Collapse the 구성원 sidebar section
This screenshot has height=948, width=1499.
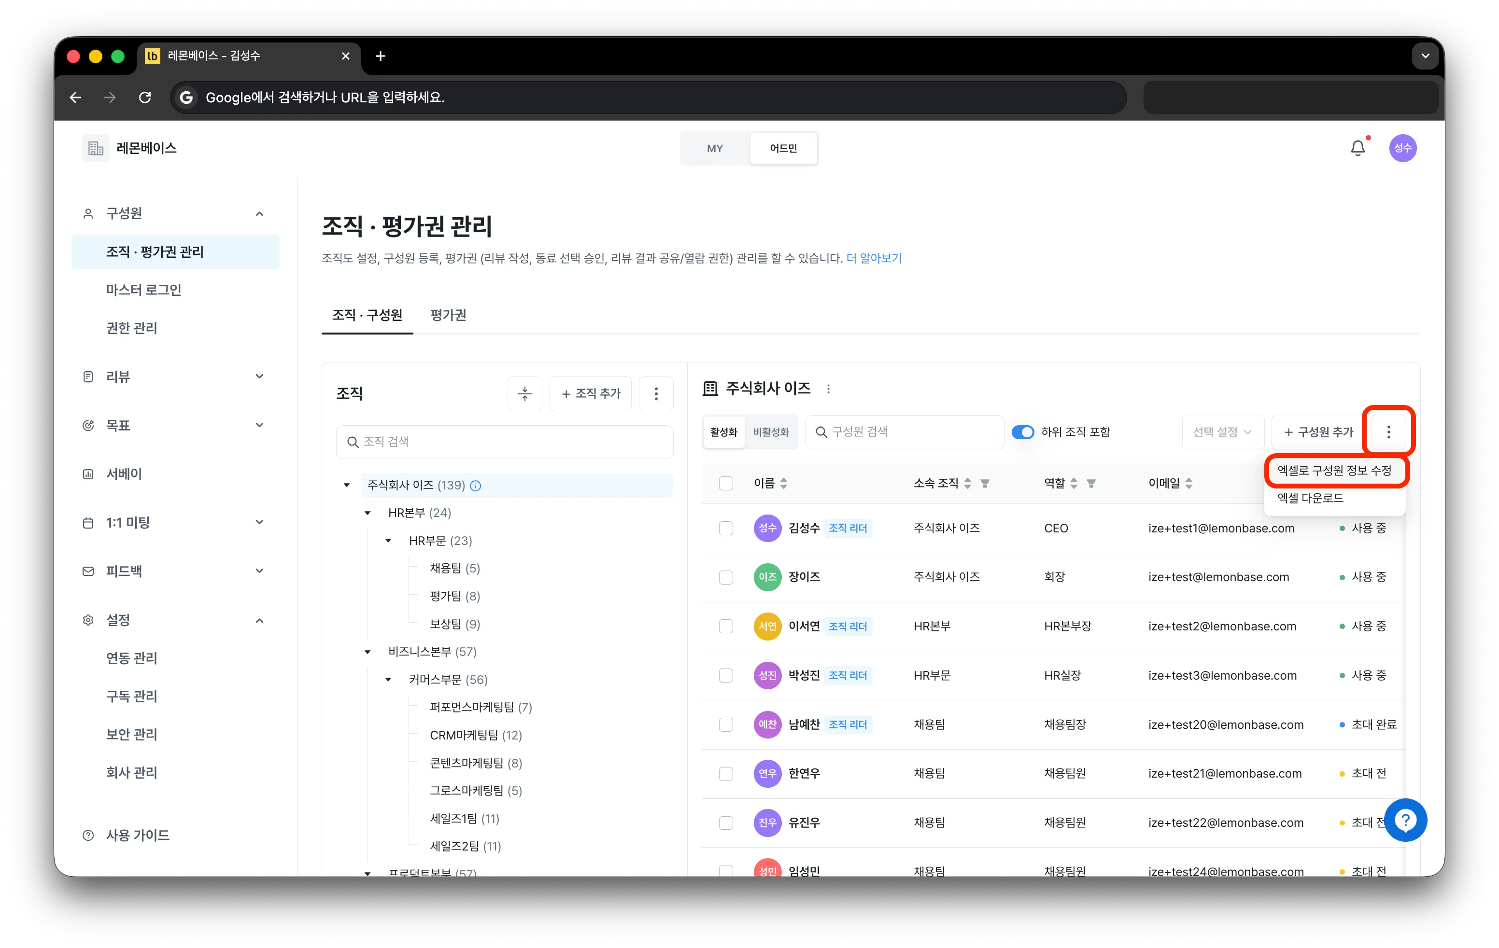[260, 214]
